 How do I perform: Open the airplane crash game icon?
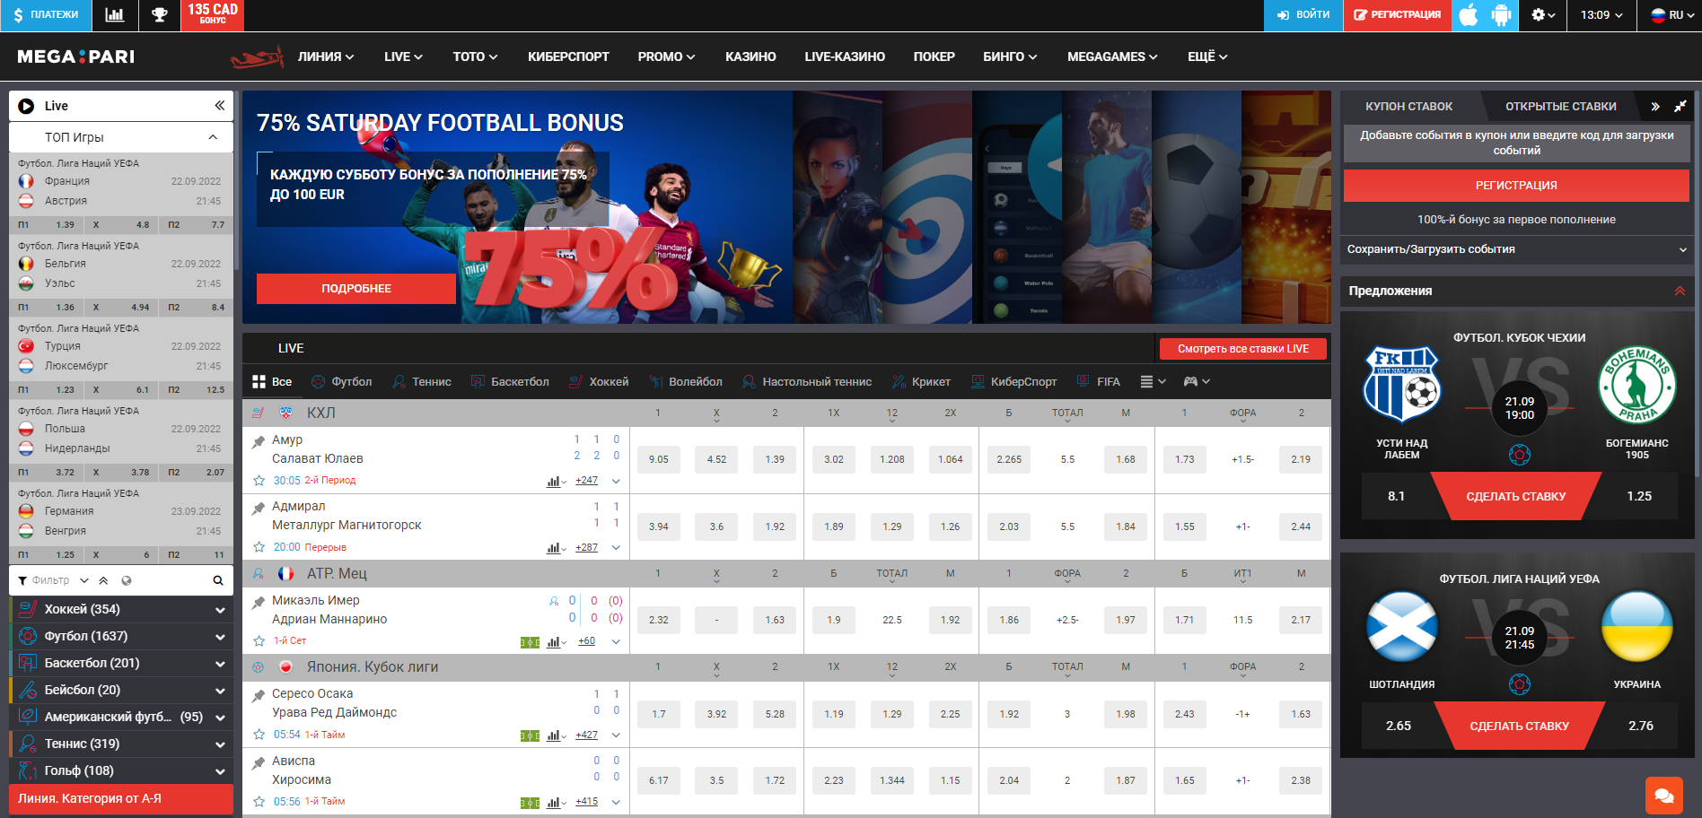[x=257, y=57]
